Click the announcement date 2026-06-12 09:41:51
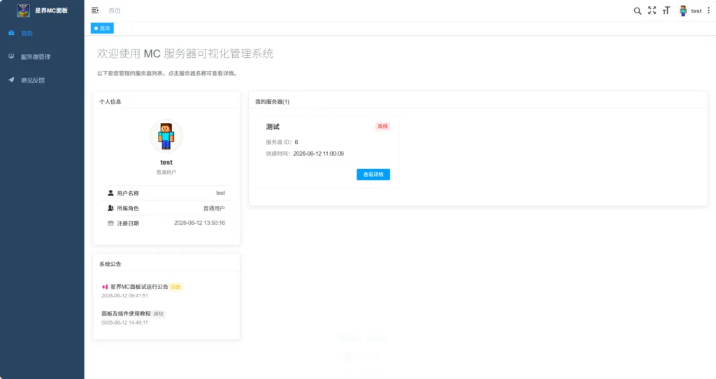The width and height of the screenshot is (716, 379). (124, 295)
